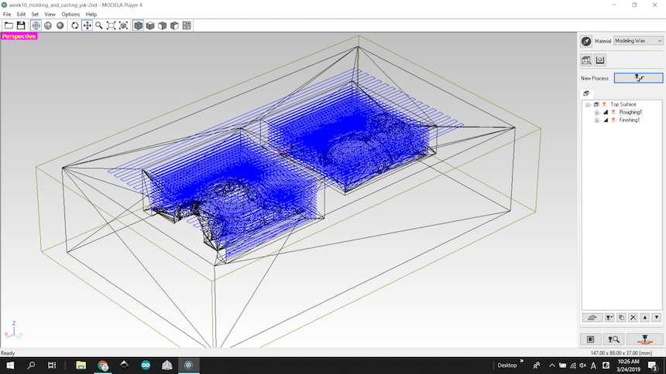The height and width of the screenshot is (374, 666).
Task: Copy the selected process
Action: pyautogui.click(x=621, y=317)
